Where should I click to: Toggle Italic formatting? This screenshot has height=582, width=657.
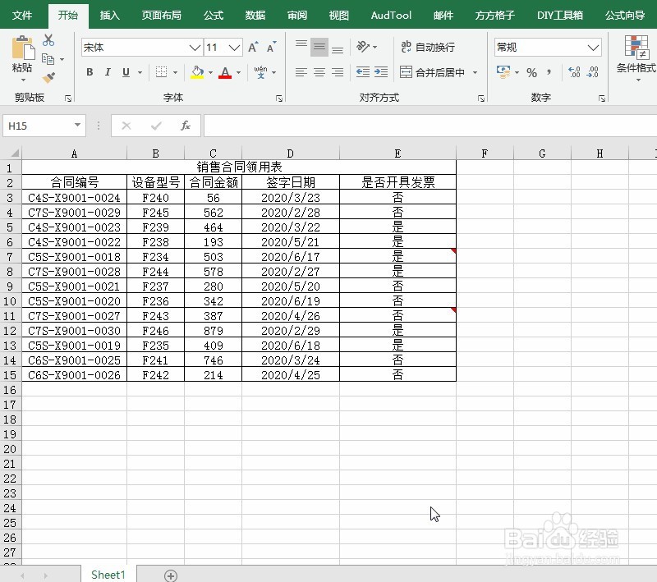(108, 72)
